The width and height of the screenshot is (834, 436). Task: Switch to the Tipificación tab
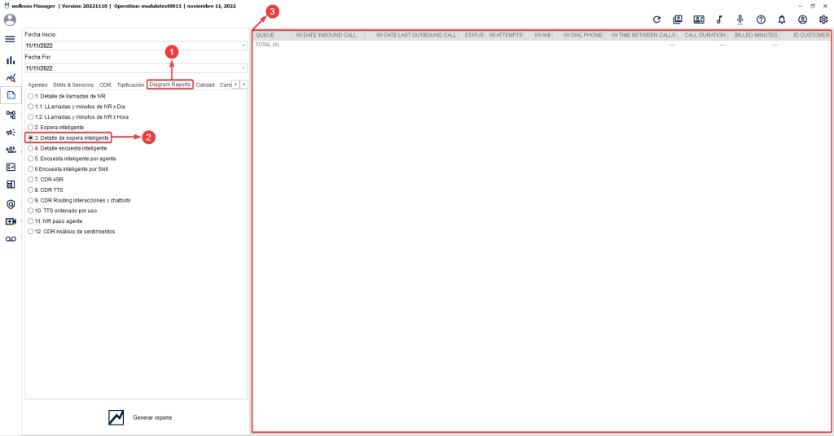130,85
